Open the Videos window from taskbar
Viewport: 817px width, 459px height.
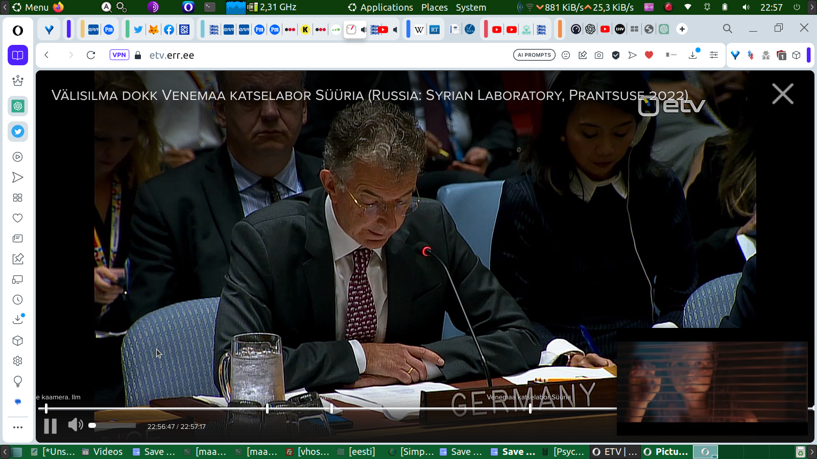pyautogui.click(x=102, y=452)
